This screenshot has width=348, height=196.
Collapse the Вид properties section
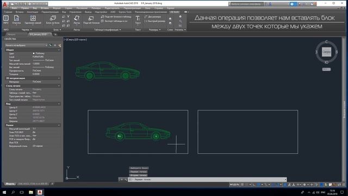pos(59,104)
